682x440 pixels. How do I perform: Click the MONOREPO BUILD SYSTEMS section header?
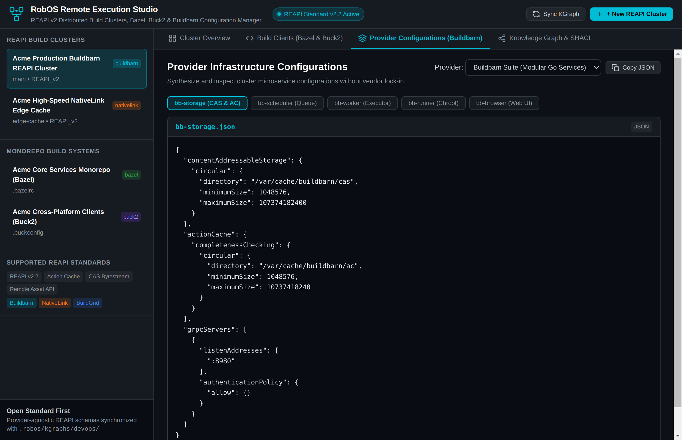point(53,151)
